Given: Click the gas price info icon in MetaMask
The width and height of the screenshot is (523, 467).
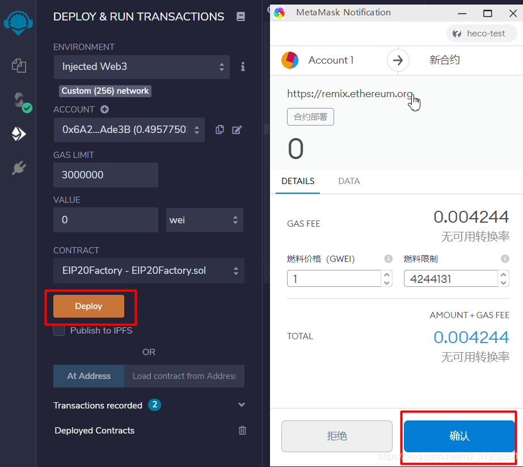Looking at the screenshot, I should point(388,258).
